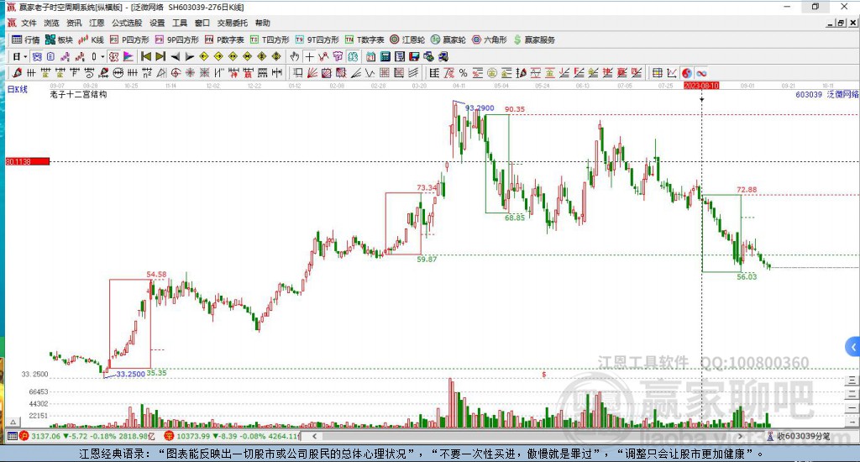Open the T数字表 tool
Screen dimensions: 860x462
(x=364, y=39)
